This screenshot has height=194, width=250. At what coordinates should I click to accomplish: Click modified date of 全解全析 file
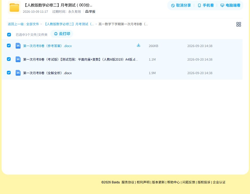(200, 73)
